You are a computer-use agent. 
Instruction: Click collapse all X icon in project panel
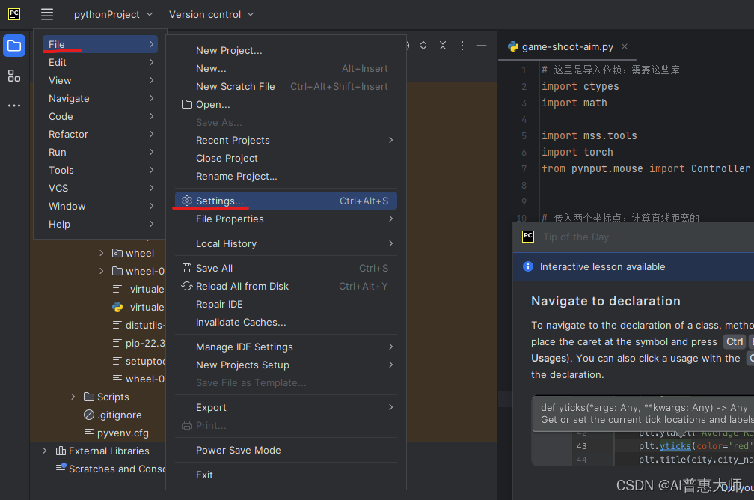pyautogui.click(x=443, y=46)
